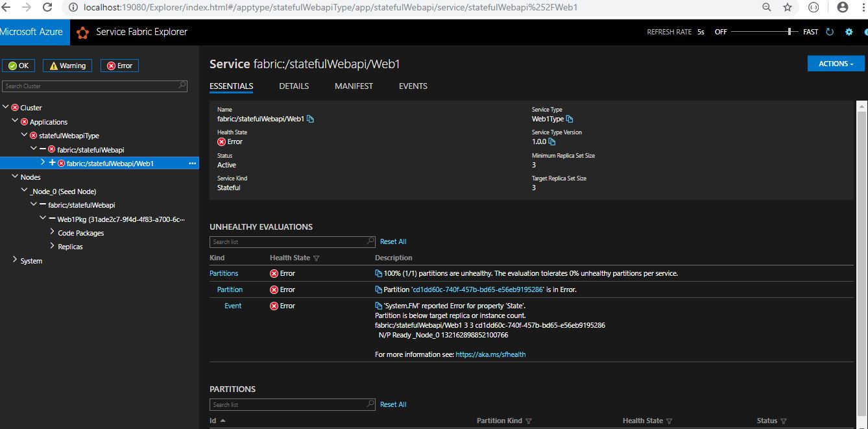The height and width of the screenshot is (429, 868).
Task: Copy Service Type Web1Type via clipboard icon
Action: pos(570,119)
